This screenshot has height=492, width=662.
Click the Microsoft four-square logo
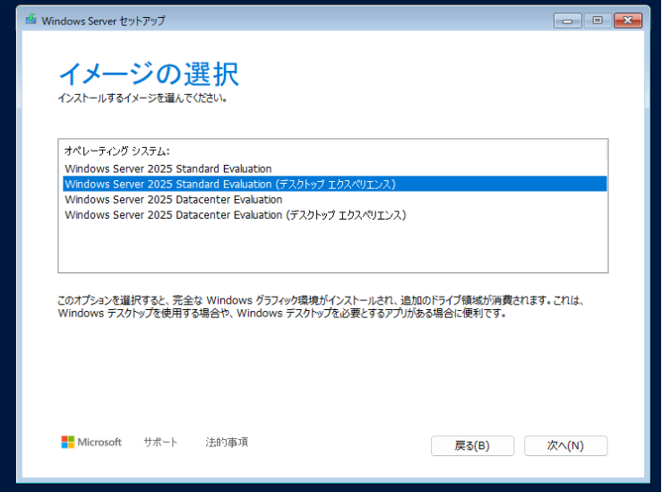click(67, 443)
